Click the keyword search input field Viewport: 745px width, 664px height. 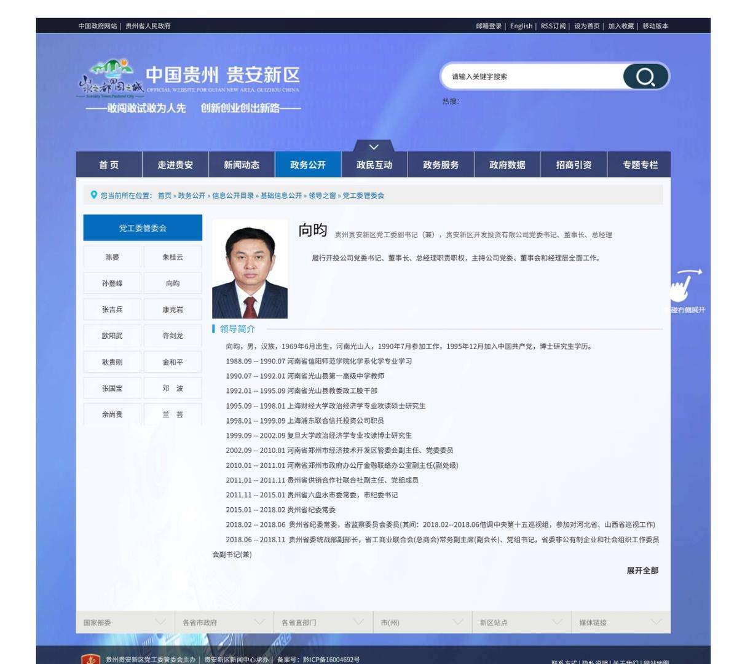click(535, 77)
